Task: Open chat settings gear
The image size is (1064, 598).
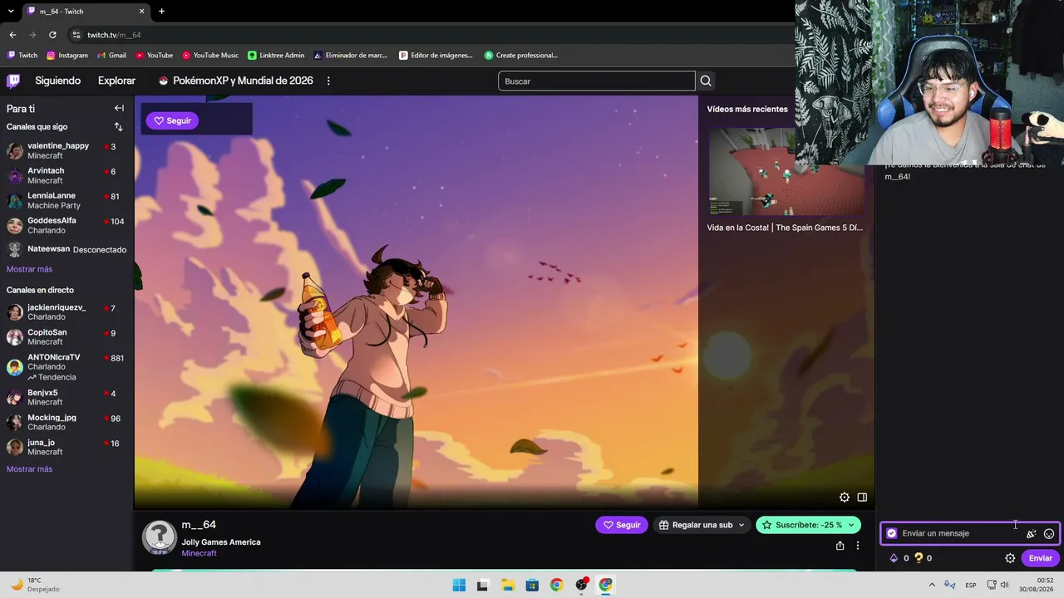Action: pyautogui.click(x=1010, y=558)
